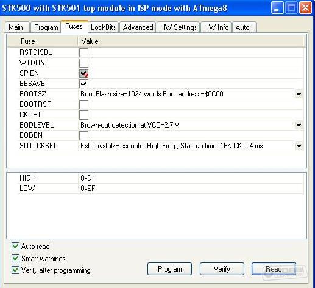Close the STK500 dialog window
This screenshot has width=315, height=288.
(305, 8)
